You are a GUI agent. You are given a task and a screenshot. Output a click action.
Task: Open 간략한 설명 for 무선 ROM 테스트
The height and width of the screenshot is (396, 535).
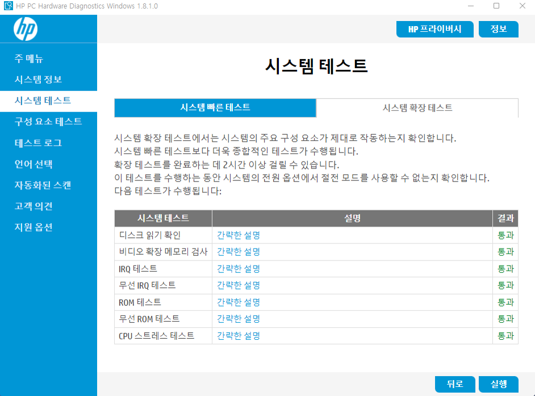coord(239,319)
